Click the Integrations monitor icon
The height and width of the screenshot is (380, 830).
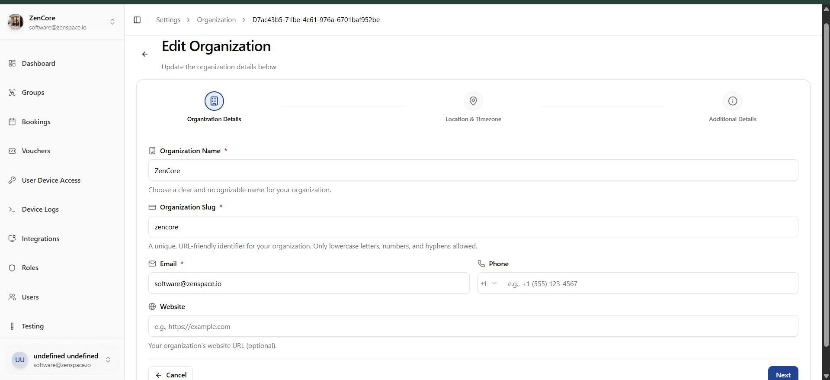click(12, 238)
